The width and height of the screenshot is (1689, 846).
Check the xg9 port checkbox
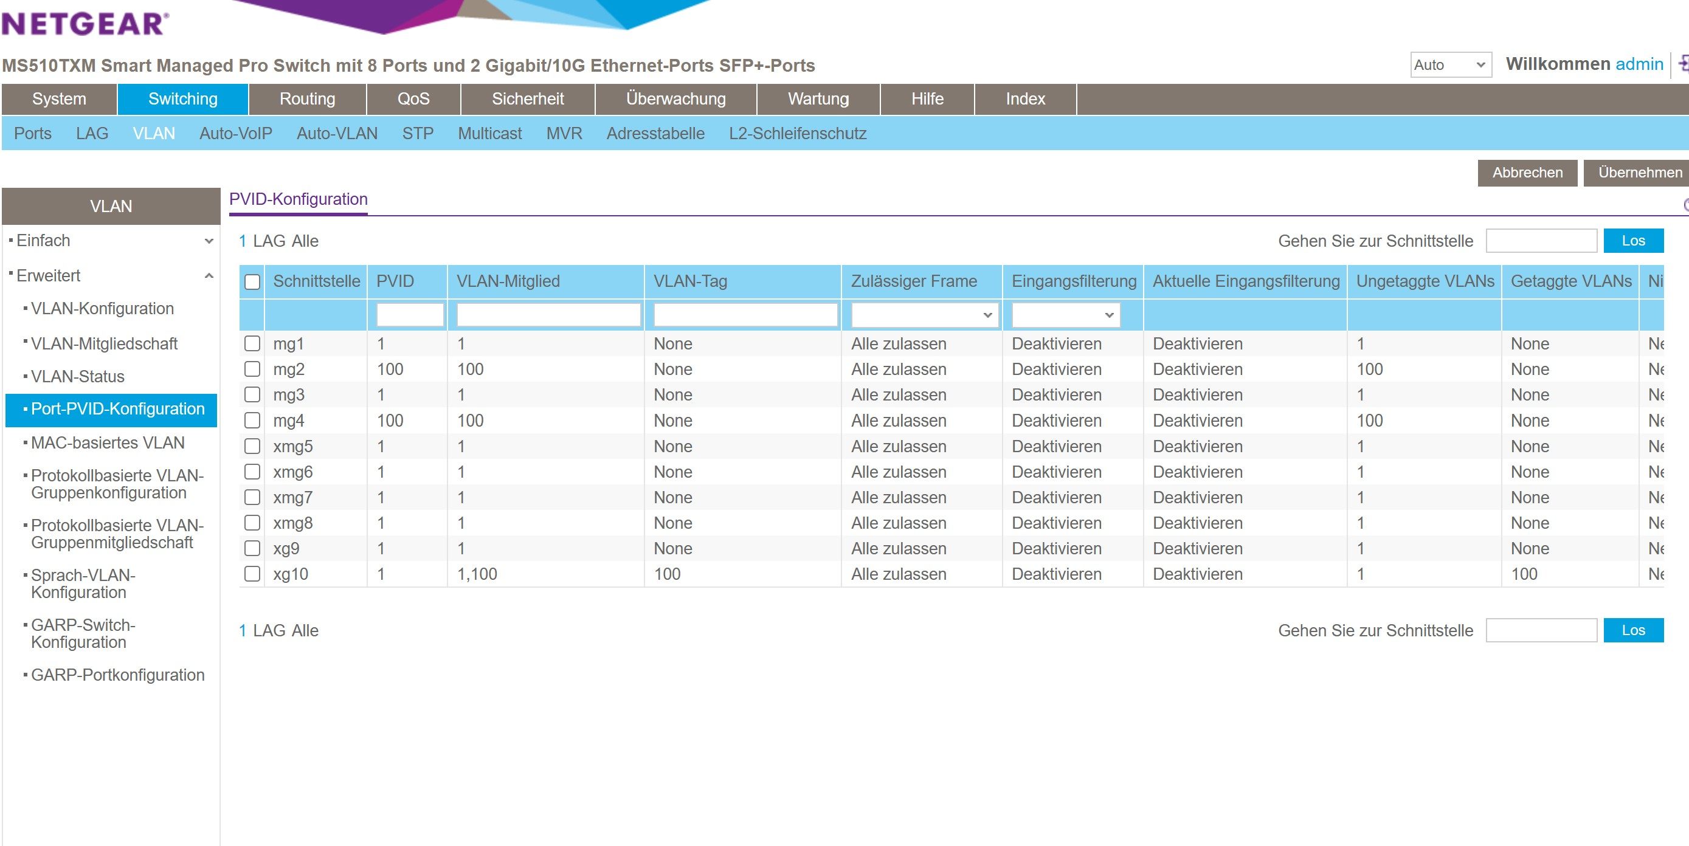point(252,548)
